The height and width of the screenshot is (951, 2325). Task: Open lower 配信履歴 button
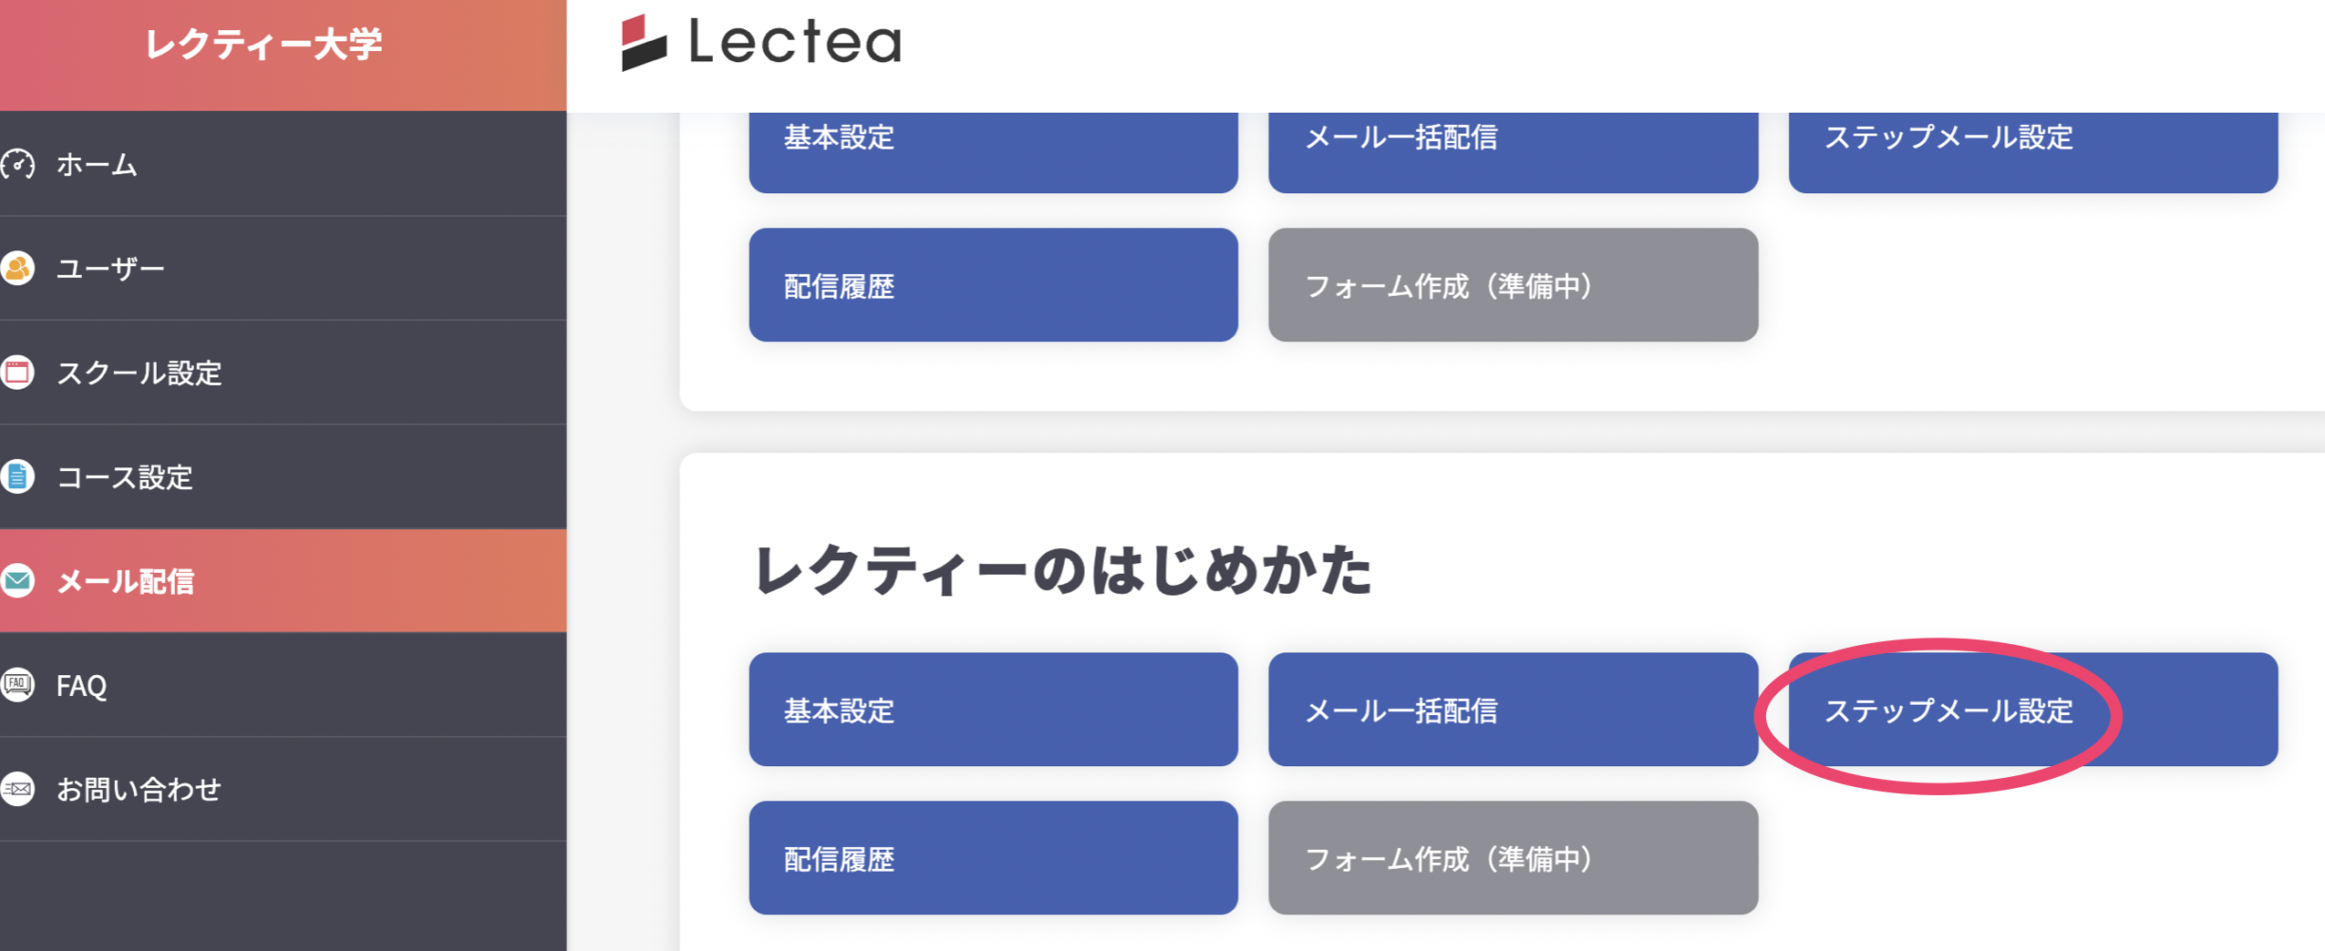[992, 858]
